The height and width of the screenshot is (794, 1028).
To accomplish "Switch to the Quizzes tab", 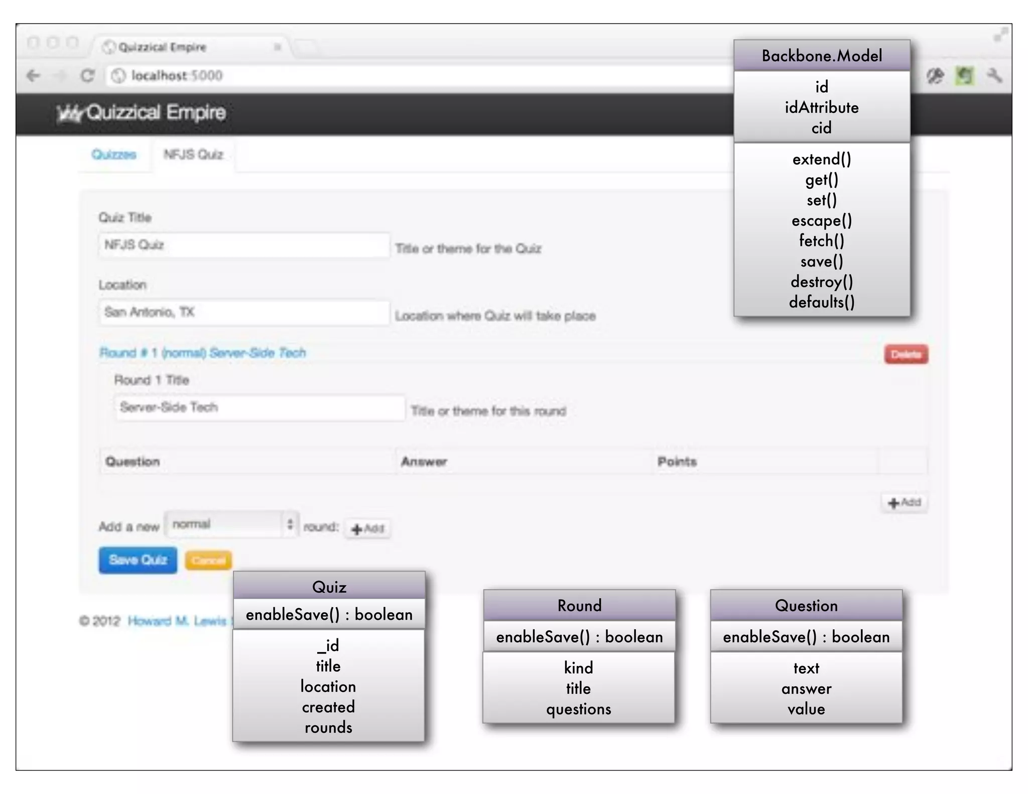I will pos(114,155).
